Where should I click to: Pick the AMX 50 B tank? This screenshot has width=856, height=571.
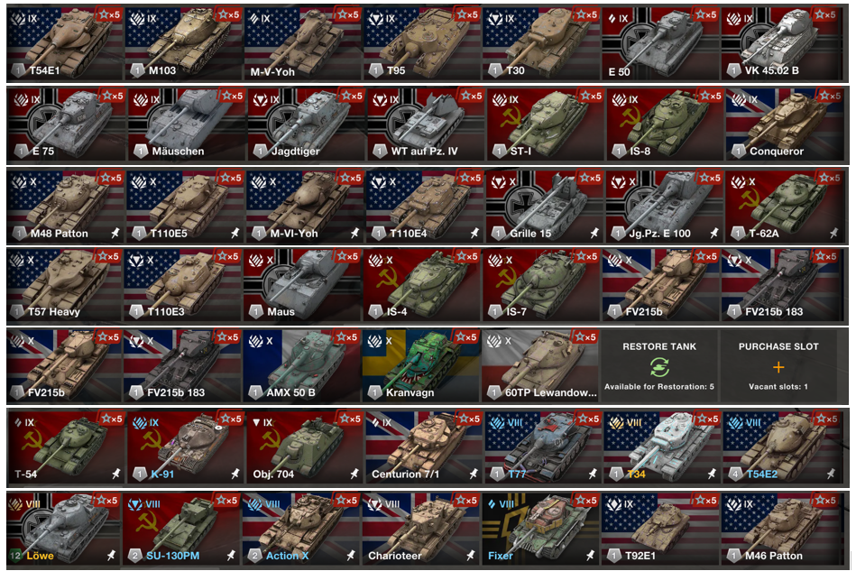tap(301, 365)
